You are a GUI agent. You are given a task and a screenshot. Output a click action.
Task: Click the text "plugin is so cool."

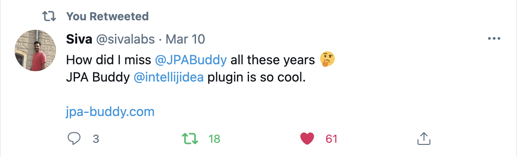pos(256,79)
